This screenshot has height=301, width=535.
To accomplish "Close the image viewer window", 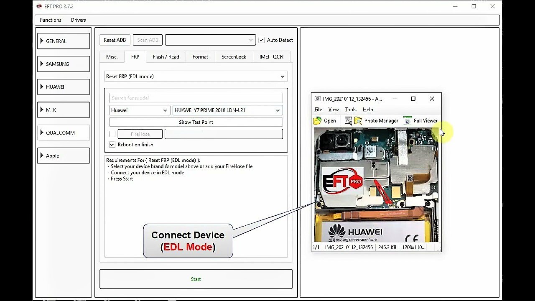I will pyautogui.click(x=432, y=99).
